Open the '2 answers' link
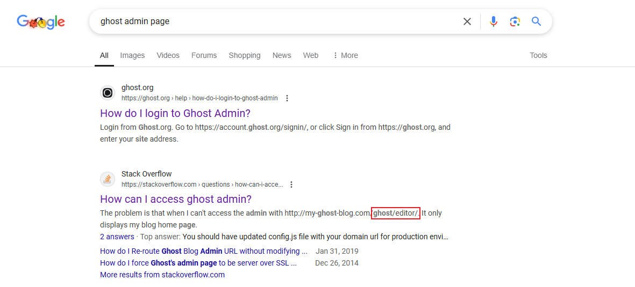Image resolution: width=635 pixels, height=287 pixels. coord(117,237)
